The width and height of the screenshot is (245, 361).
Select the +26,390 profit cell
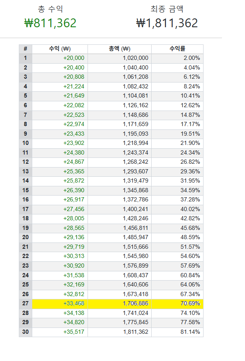click(x=74, y=190)
